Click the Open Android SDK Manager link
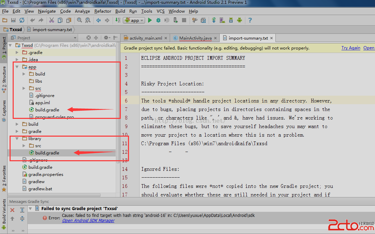Image resolution: width=375 pixels, height=234 pixels. [x=88, y=221]
